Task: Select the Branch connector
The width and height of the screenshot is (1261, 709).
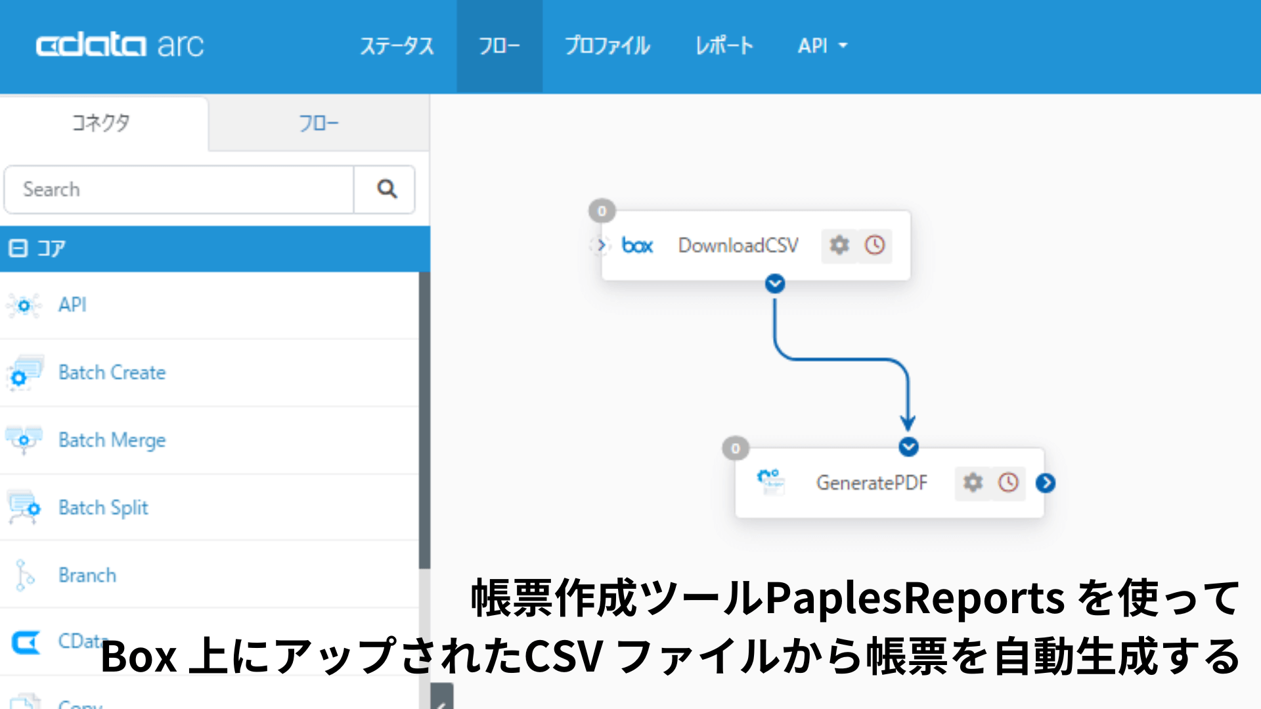Action: (24, 575)
